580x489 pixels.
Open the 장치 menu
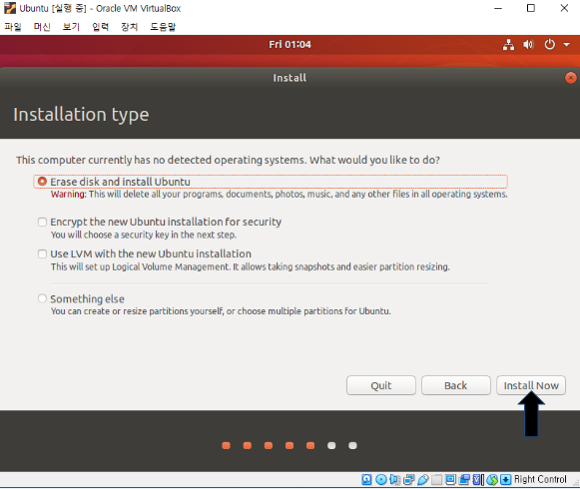click(130, 27)
